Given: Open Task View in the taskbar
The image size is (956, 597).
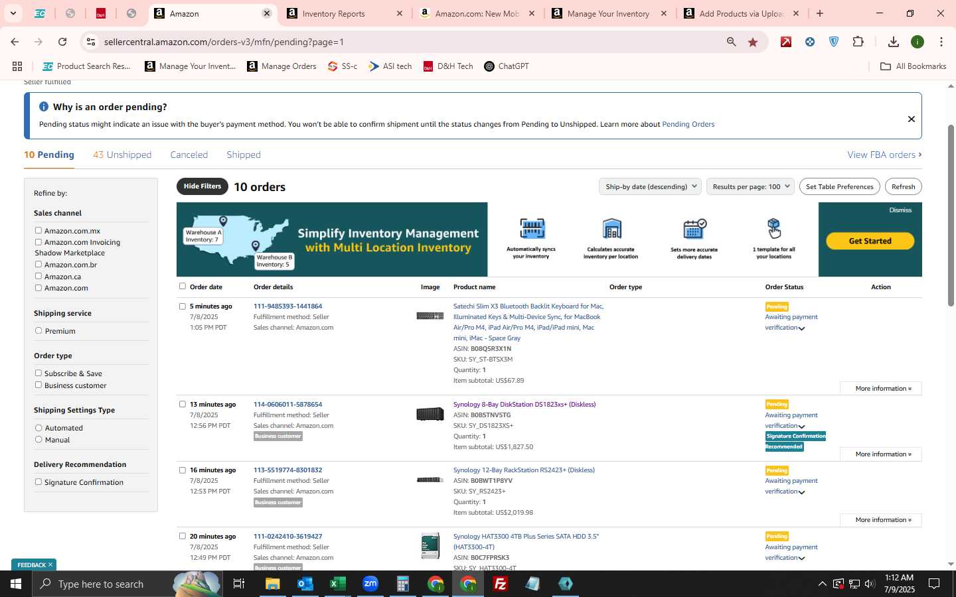Looking at the screenshot, I should pos(238,584).
